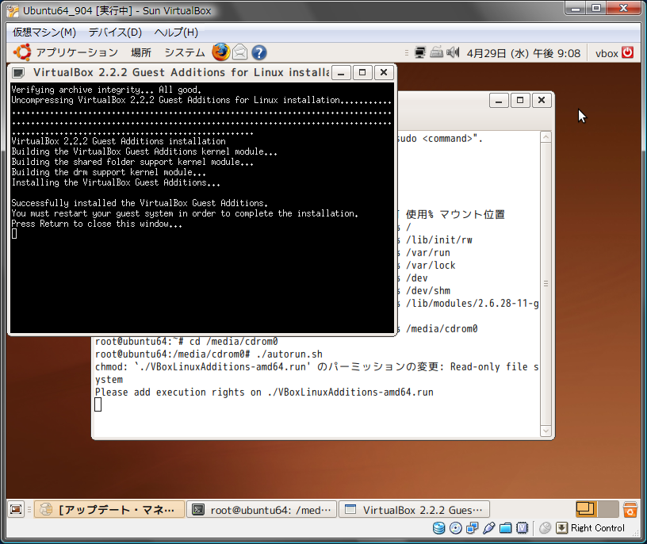Click 'Please add execution rights' line in terminal
Viewport: 647px width, 544px height.
264,392
